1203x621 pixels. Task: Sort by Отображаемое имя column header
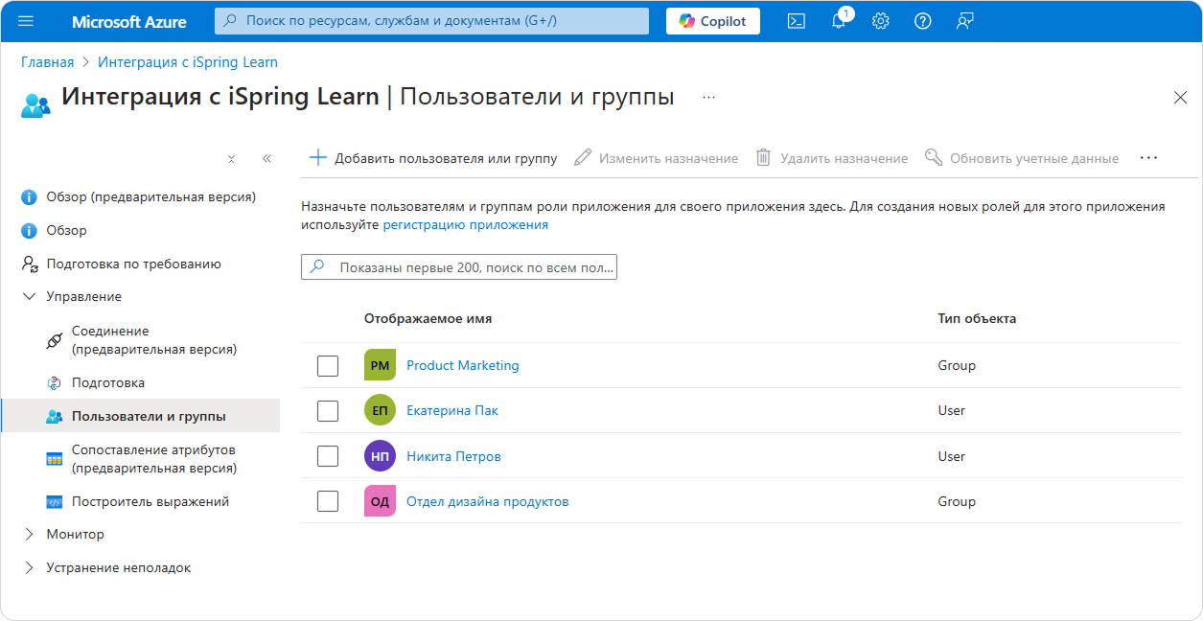point(428,318)
